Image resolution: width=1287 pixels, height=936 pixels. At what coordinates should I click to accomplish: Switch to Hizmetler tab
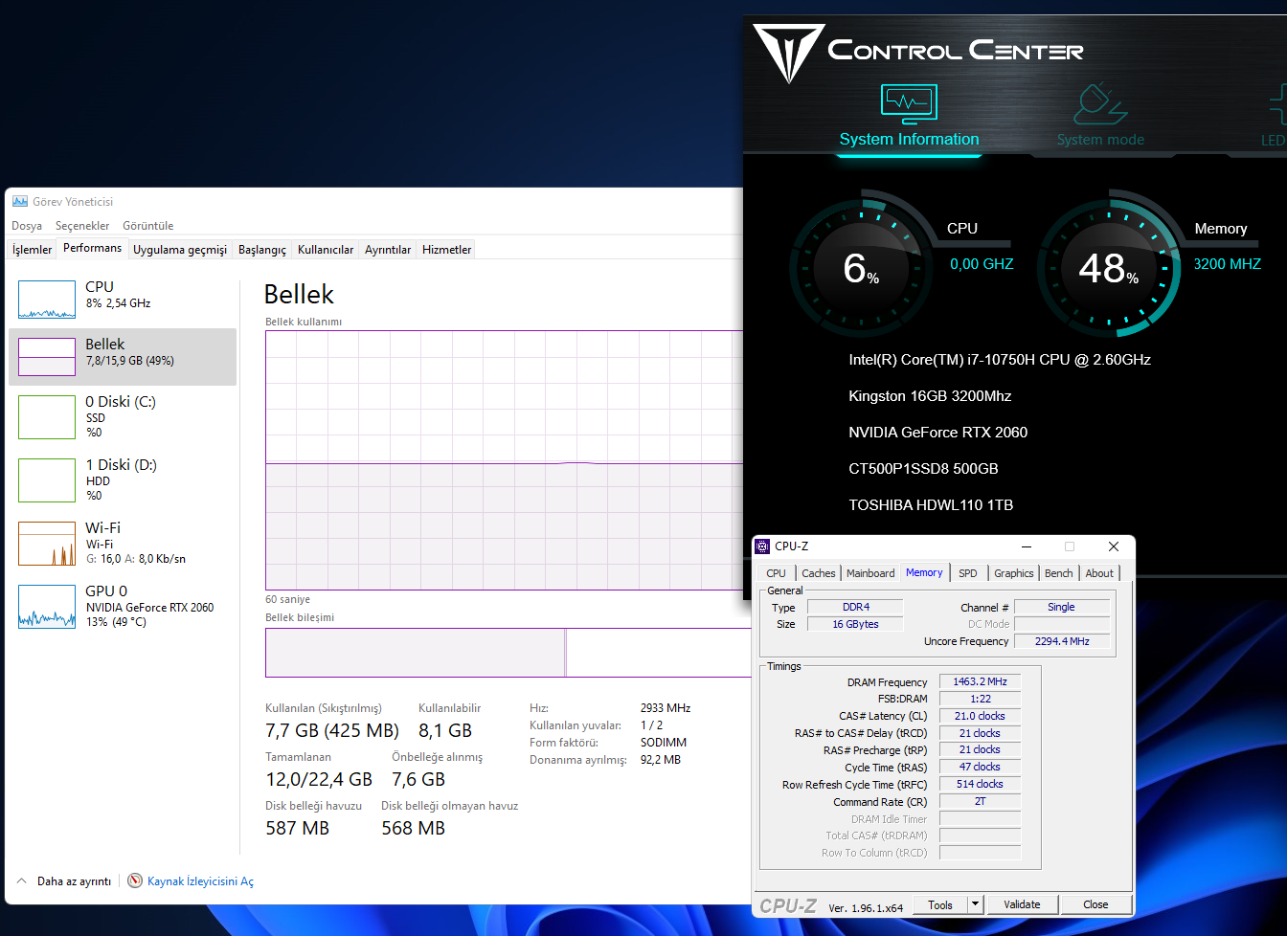coord(447,250)
